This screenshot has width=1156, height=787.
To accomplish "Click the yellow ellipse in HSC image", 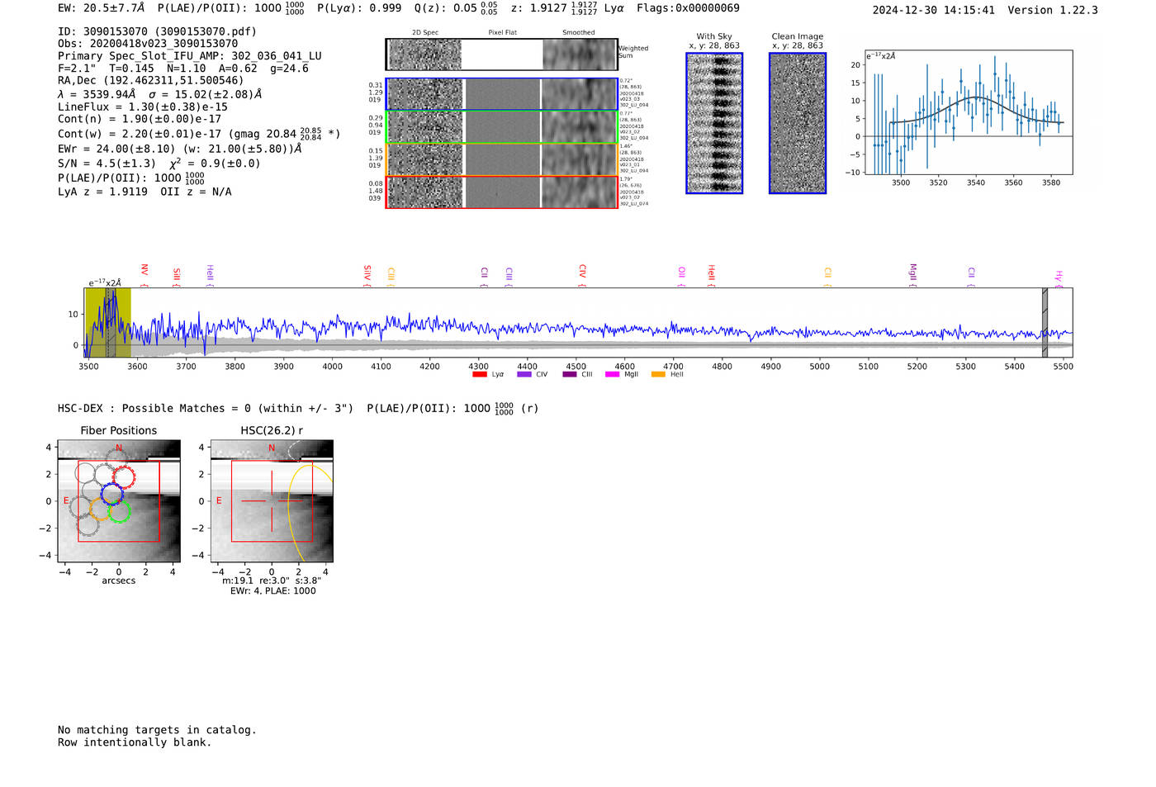I will [x=310, y=512].
